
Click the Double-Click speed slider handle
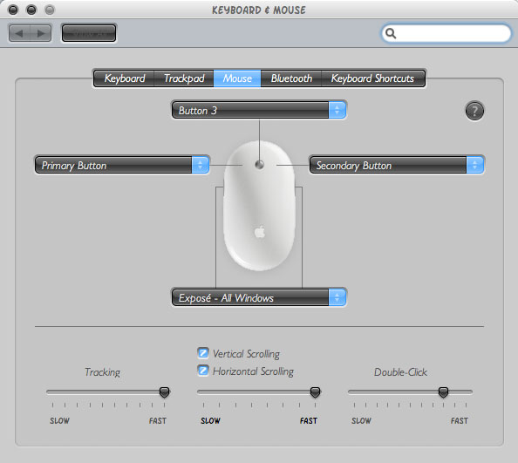(443, 392)
